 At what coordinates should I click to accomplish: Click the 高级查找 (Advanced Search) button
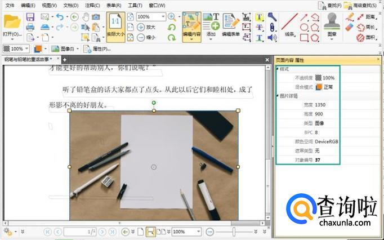pos(363,5)
